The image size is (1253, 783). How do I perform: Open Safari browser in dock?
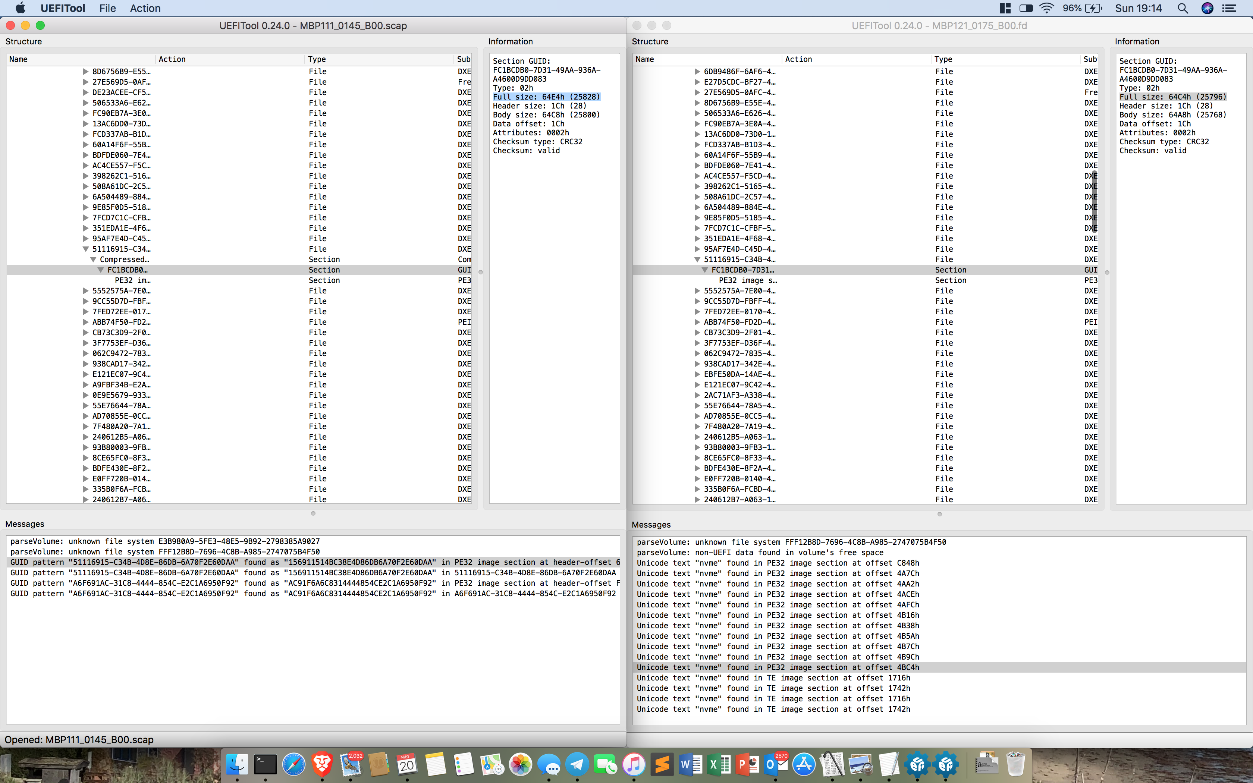click(x=293, y=764)
